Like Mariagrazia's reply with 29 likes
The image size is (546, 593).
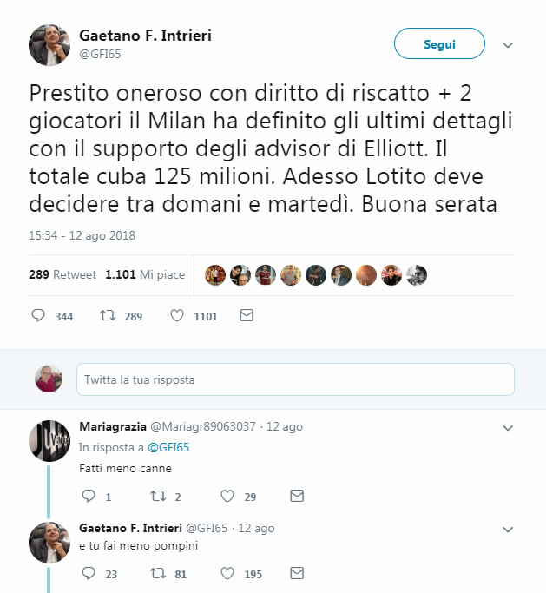pos(227,497)
